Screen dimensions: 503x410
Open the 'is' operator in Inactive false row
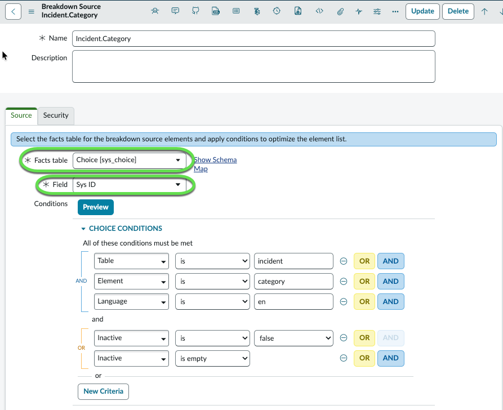click(x=212, y=338)
